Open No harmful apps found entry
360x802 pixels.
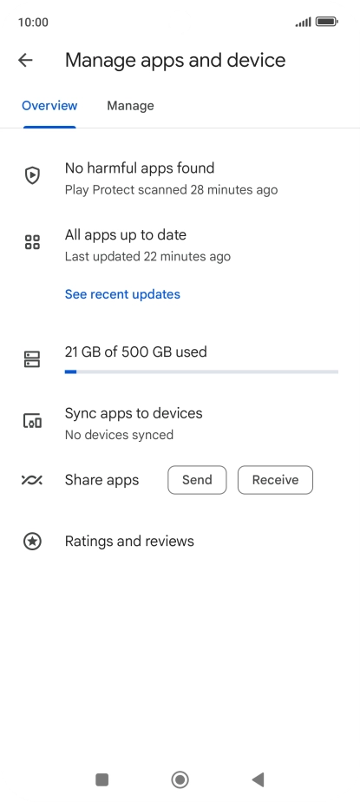180,179
